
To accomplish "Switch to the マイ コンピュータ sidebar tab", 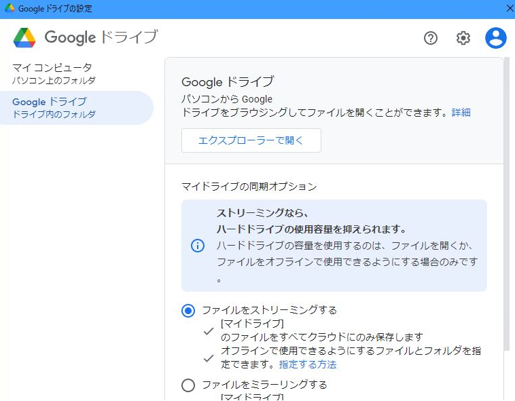I will [x=53, y=74].
